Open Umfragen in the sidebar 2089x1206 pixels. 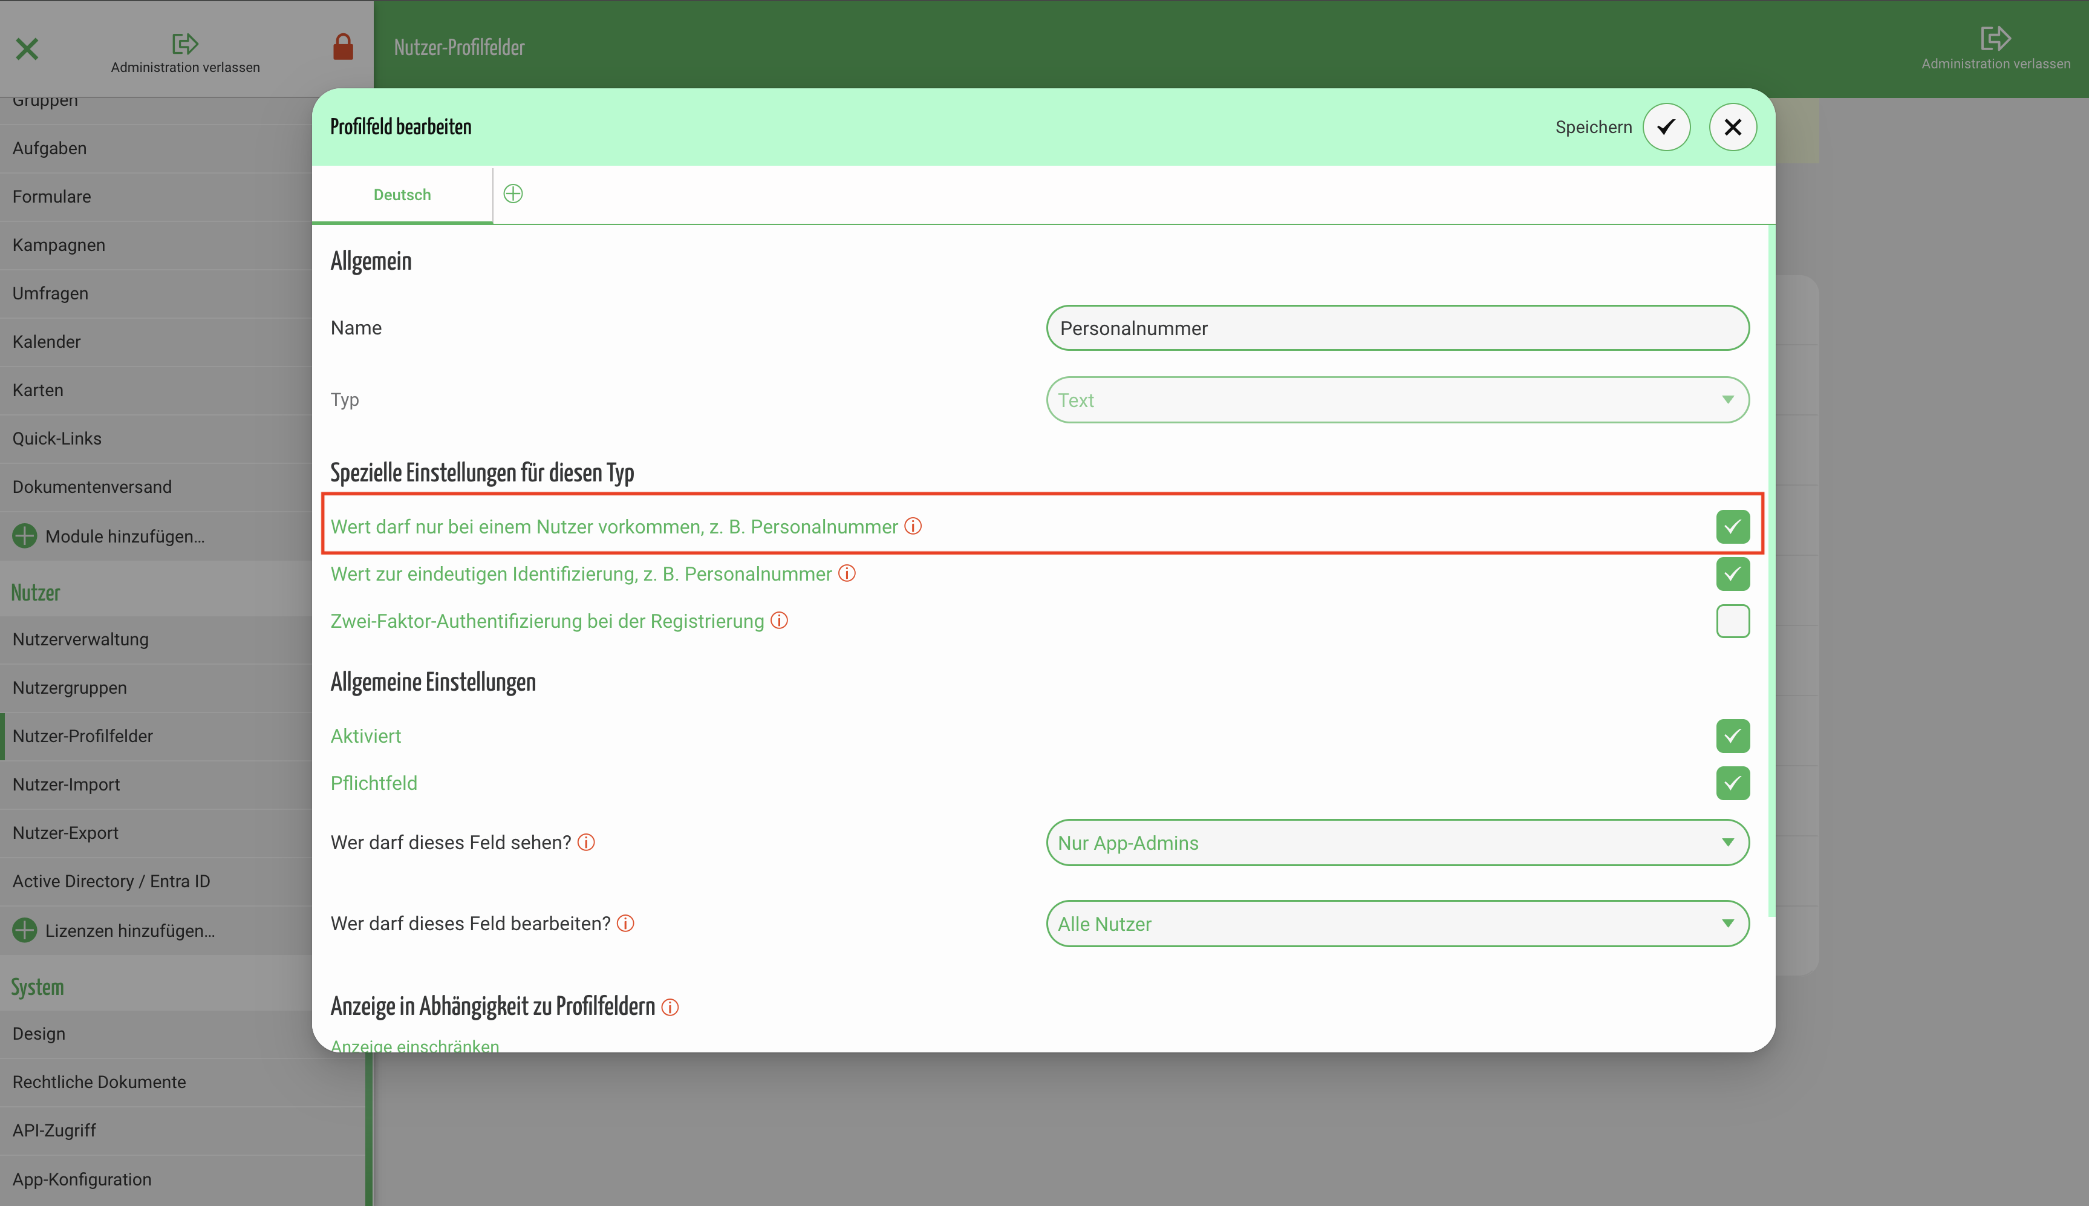click(x=155, y=293)
